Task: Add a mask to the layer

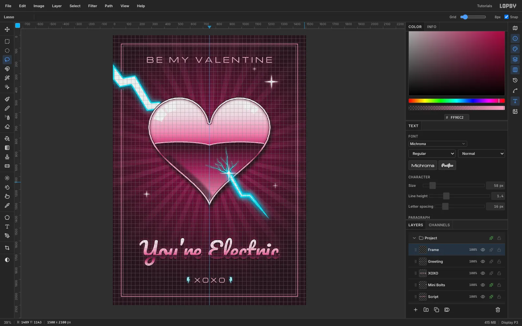Action: 447,310
